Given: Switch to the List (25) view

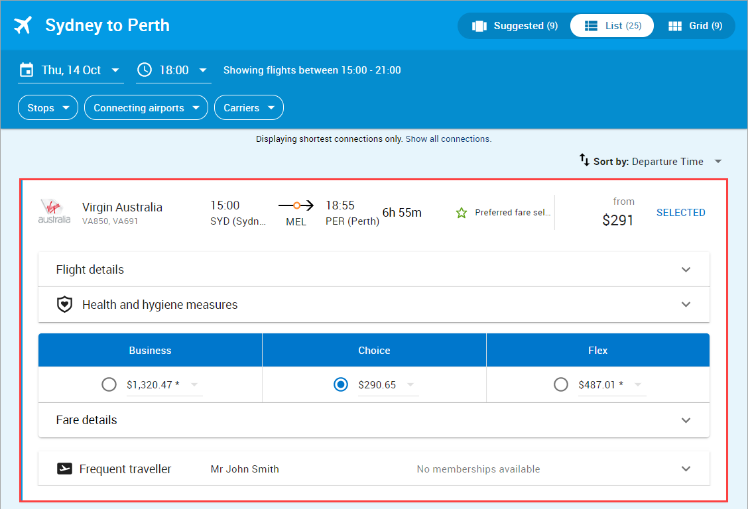Looking at the screenshot, I should [x=612, y=26].
